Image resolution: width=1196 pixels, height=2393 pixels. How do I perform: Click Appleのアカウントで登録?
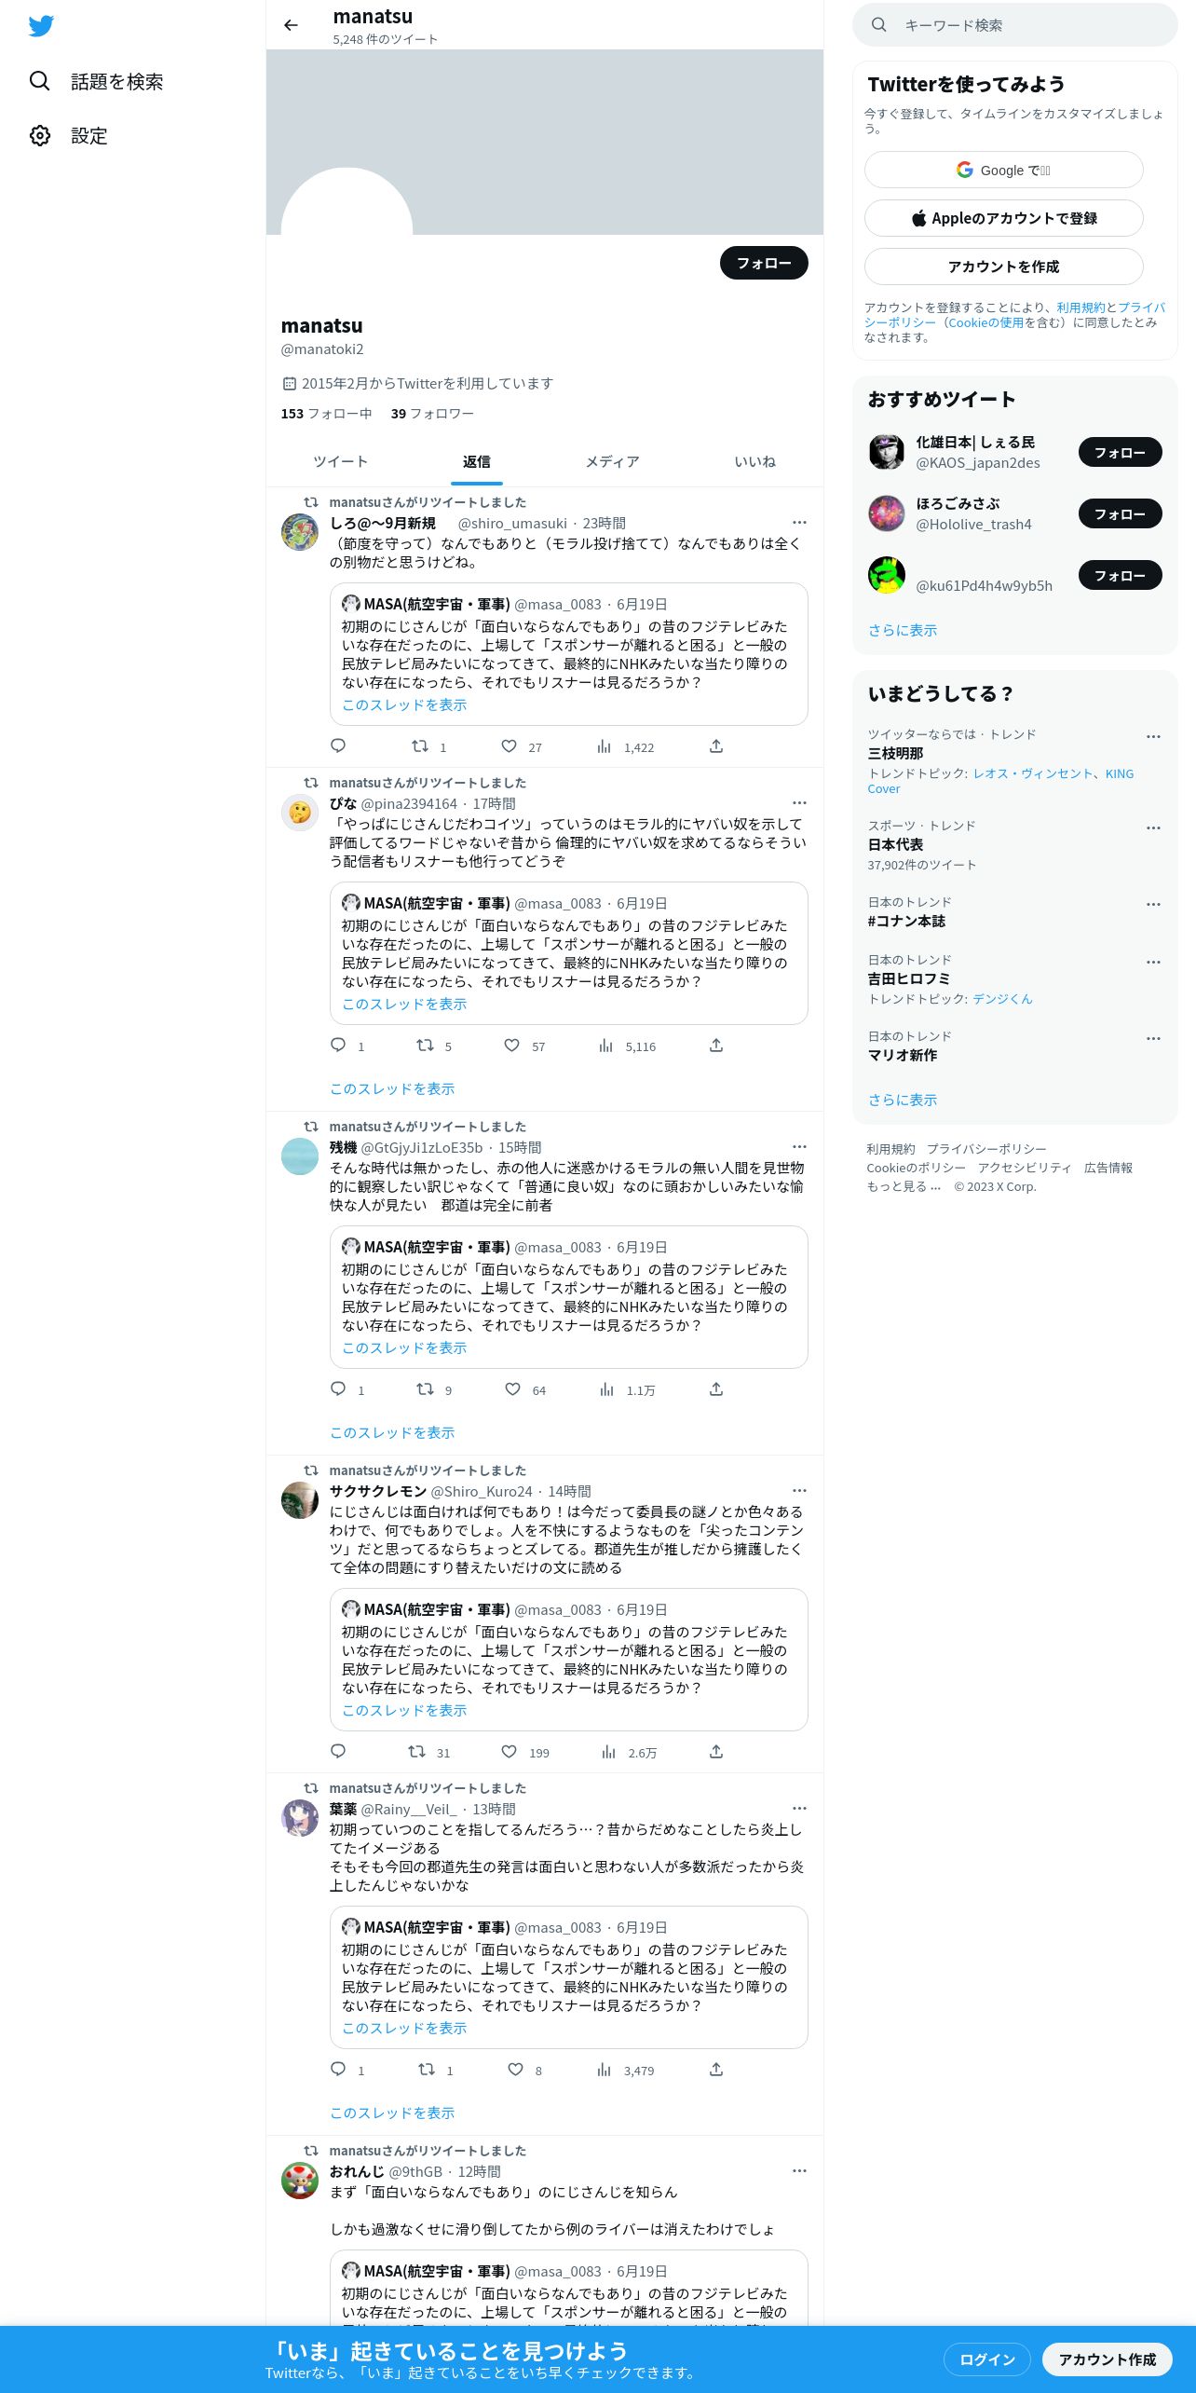click(x=1003, y=218)
